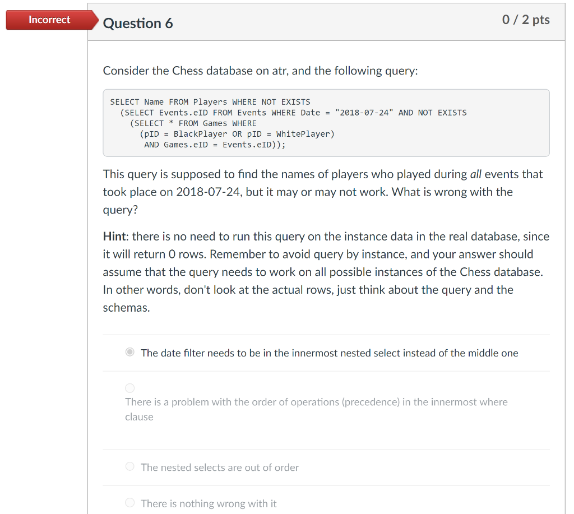Click the Question 6 heading
This screenshot has height=514, width=574.
138,24
